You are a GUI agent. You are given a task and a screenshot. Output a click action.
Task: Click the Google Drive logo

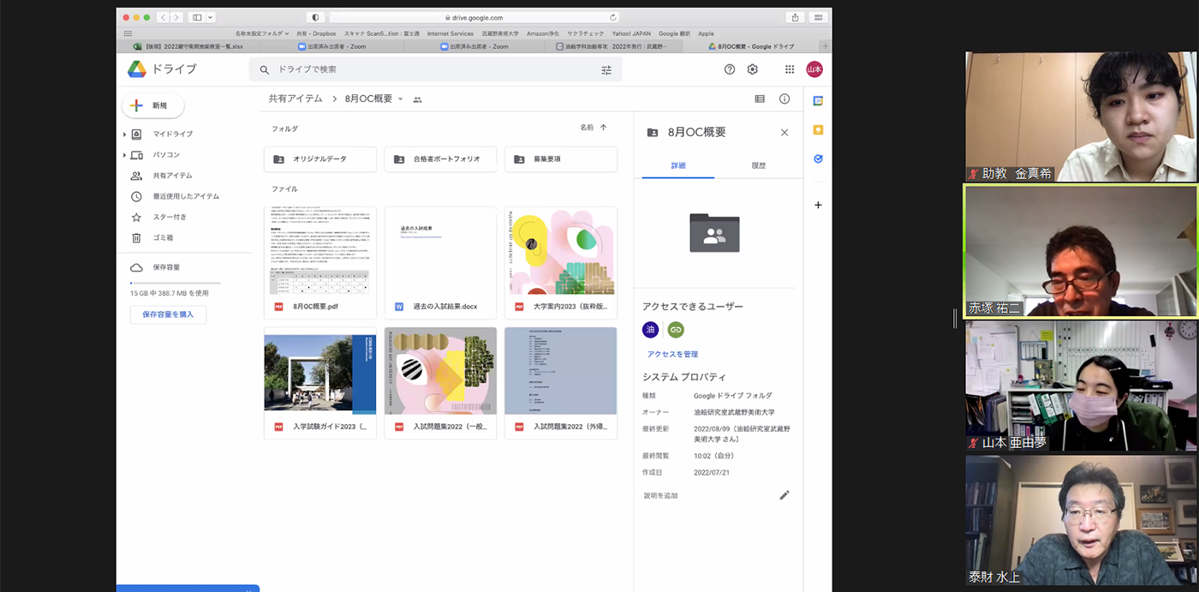tap(136, 69)
